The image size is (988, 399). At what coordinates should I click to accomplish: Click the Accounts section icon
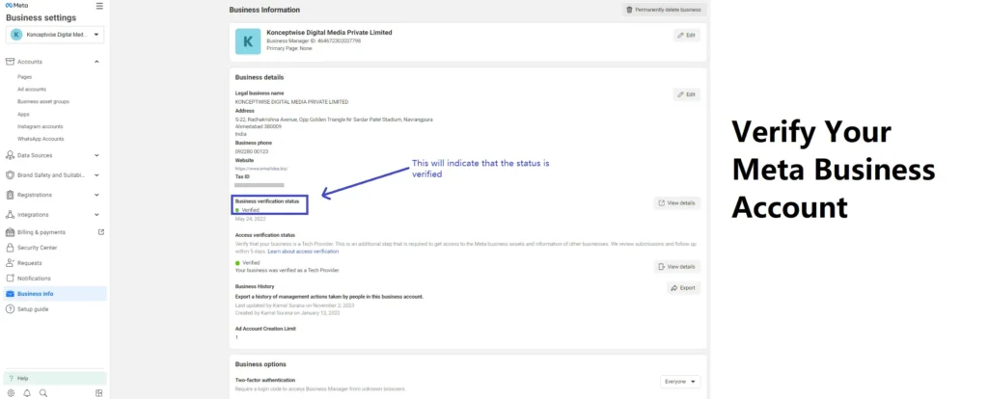(10, 62)
